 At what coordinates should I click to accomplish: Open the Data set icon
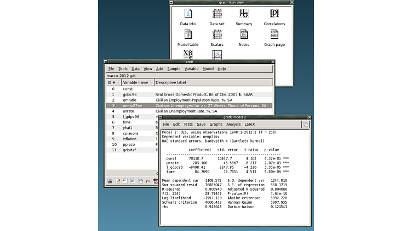[x=217, y=14]
